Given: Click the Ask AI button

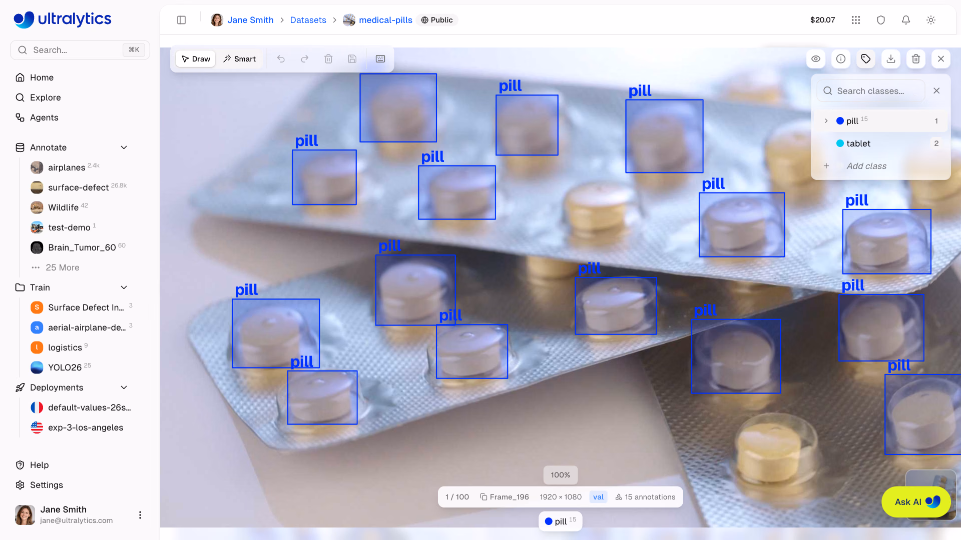Looking at the screenshot, I should (x=916, y=502).
